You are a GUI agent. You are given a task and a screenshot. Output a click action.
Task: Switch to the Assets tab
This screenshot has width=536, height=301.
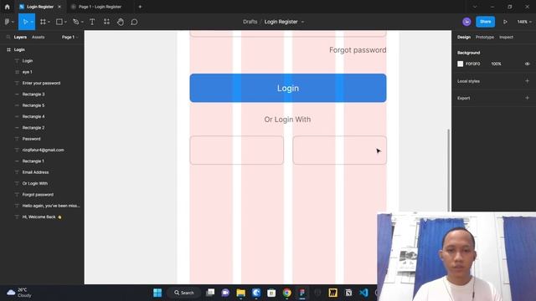pyautogui.click(x=38, y=37)
